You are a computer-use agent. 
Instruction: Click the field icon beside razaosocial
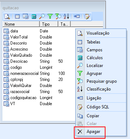6,92
